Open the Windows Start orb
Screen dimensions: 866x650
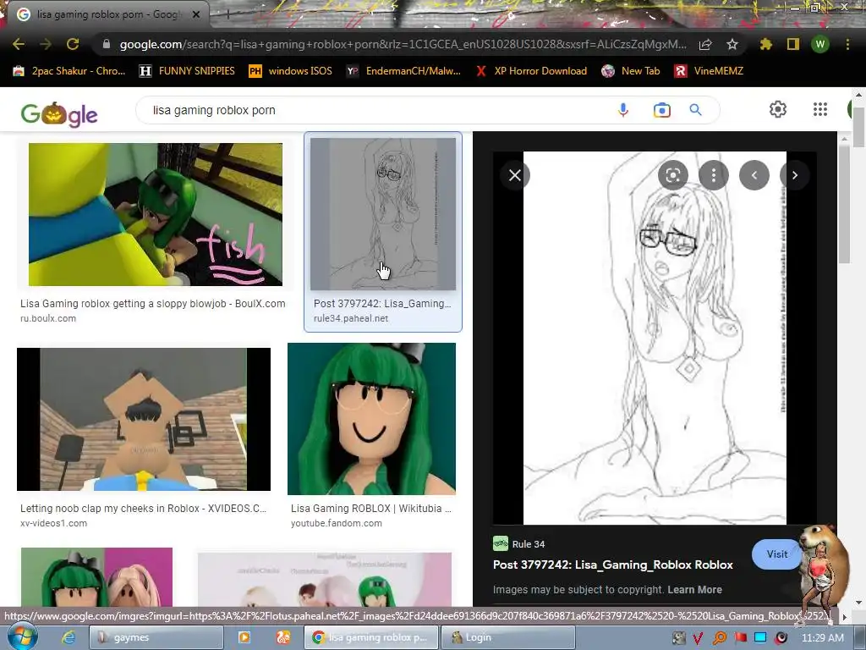[x=23, y=636]
